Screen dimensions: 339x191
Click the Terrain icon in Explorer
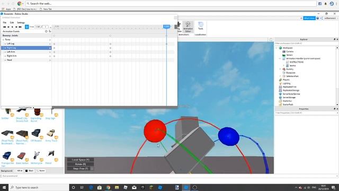point(284,55)
